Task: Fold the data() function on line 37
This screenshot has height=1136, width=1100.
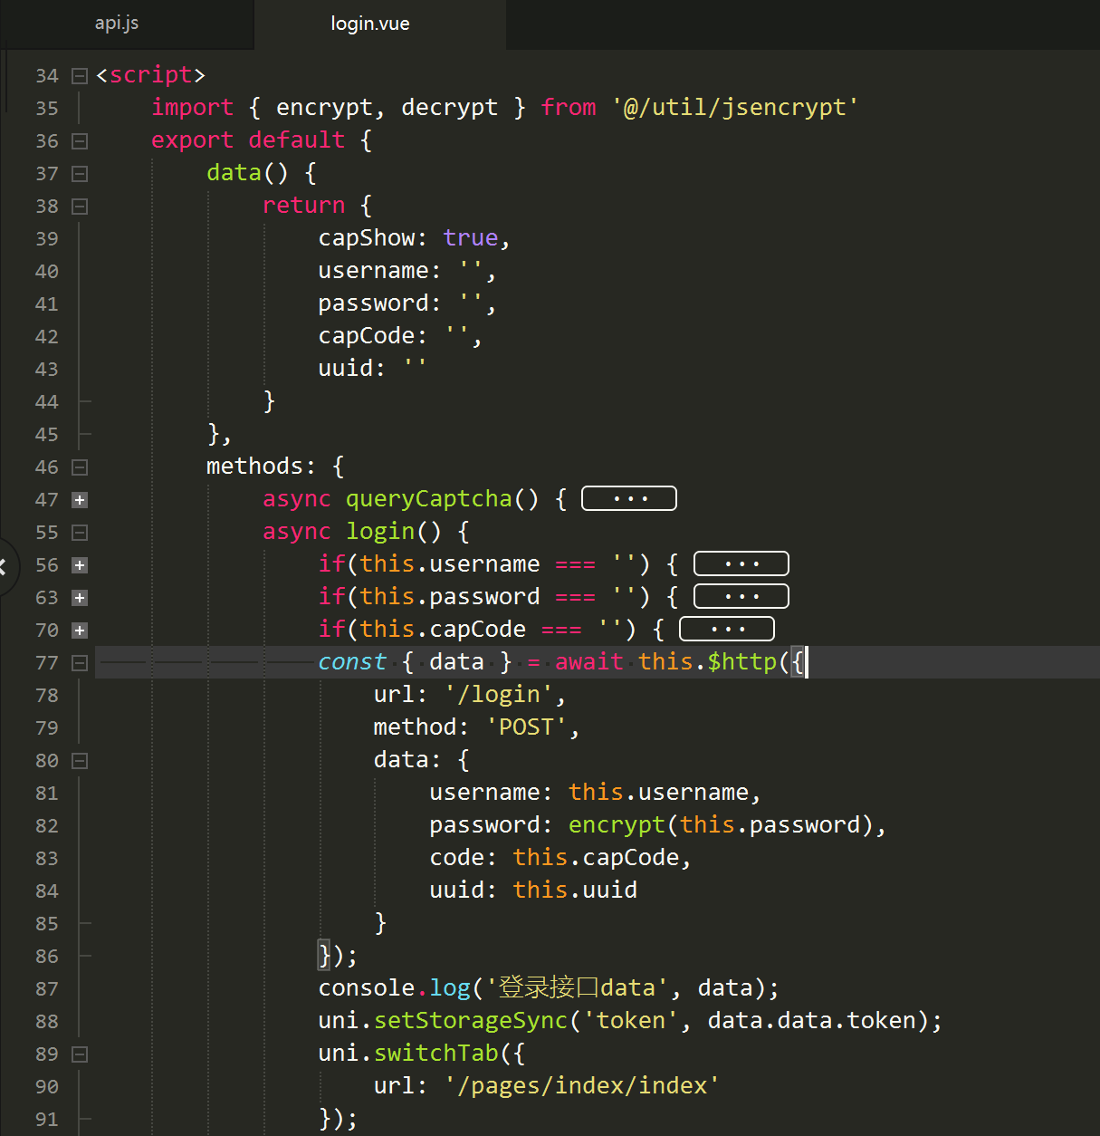Action: 80,174
